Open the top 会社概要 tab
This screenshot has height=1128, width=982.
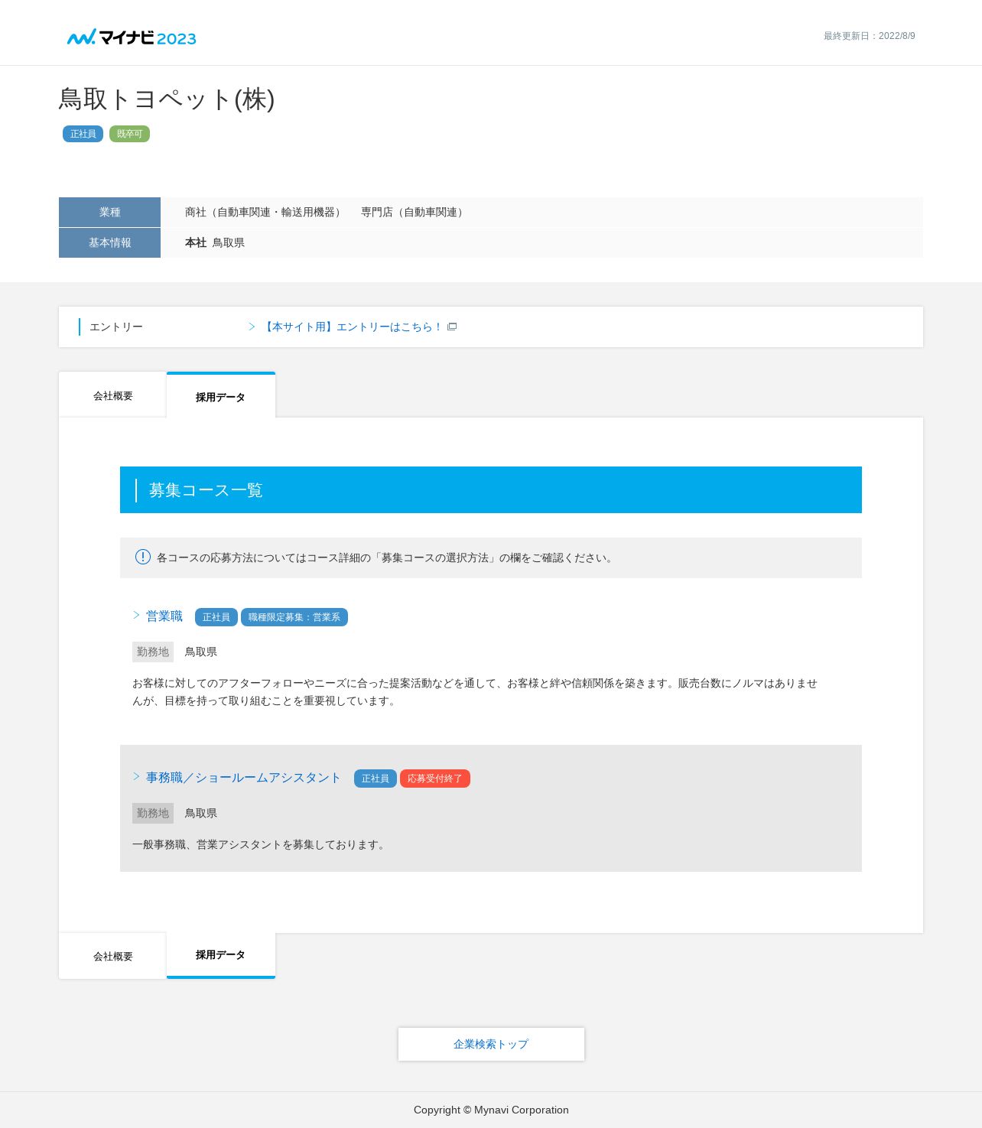(x=112, y=395)
